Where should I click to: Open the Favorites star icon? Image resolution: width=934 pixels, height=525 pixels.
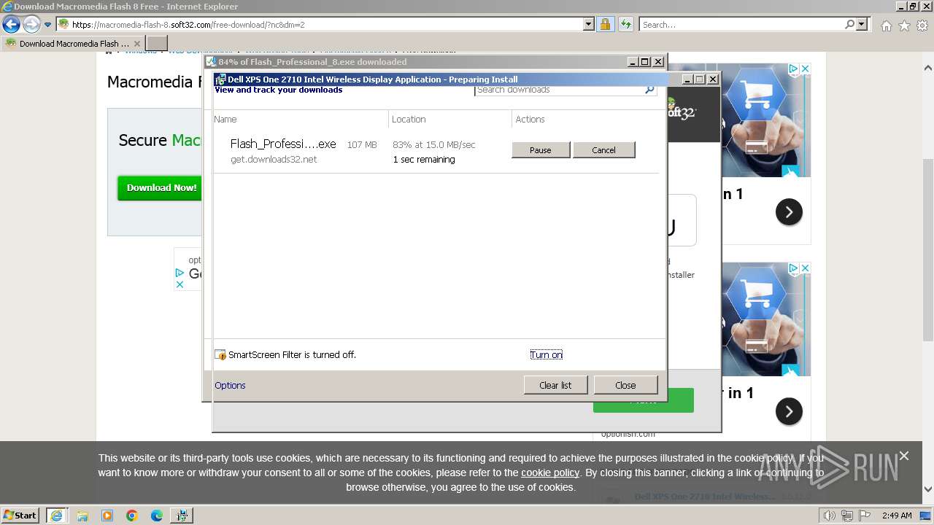[904, 26]
